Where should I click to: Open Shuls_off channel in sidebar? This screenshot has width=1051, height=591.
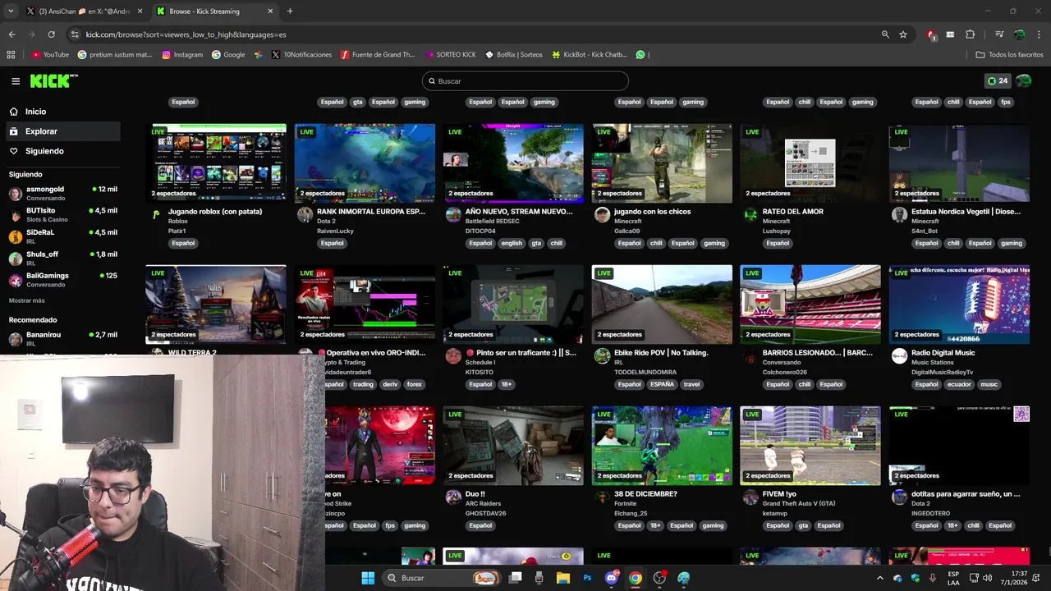(x=62, y=259)
